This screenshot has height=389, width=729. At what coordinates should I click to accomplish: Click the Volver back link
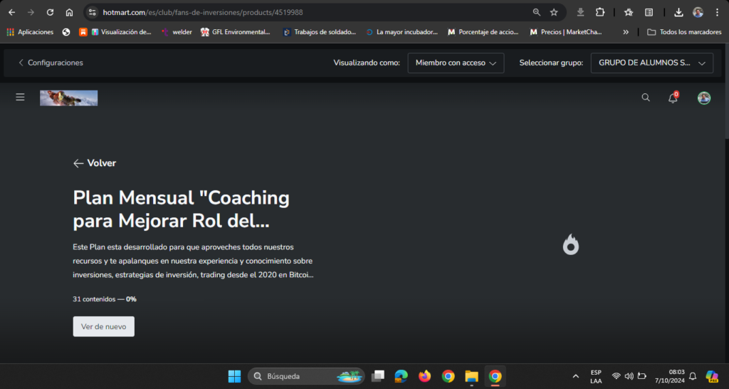(95, 163)
